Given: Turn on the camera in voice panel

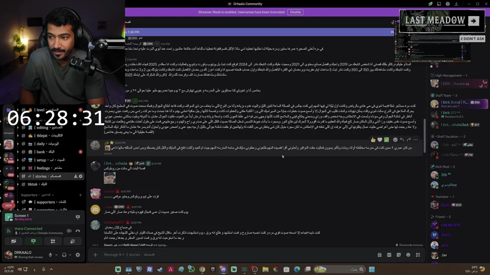Looking at the screenshot, I should click(x=14, y=241).
